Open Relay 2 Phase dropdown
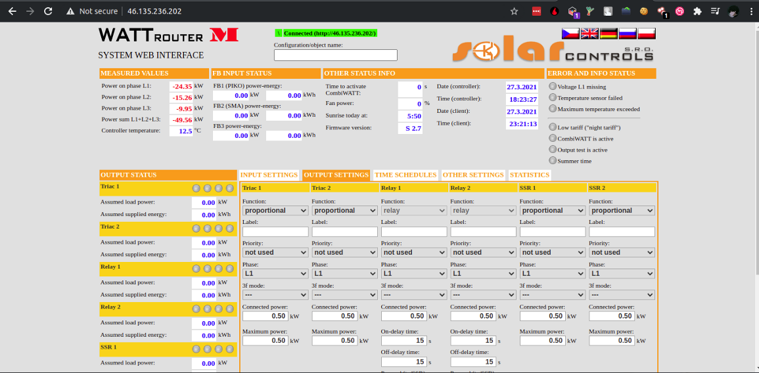 483,274
